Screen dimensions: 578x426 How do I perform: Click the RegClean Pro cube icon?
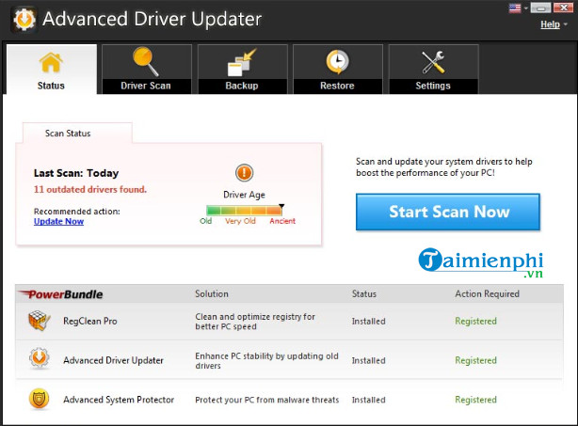[x=40, y=321]
